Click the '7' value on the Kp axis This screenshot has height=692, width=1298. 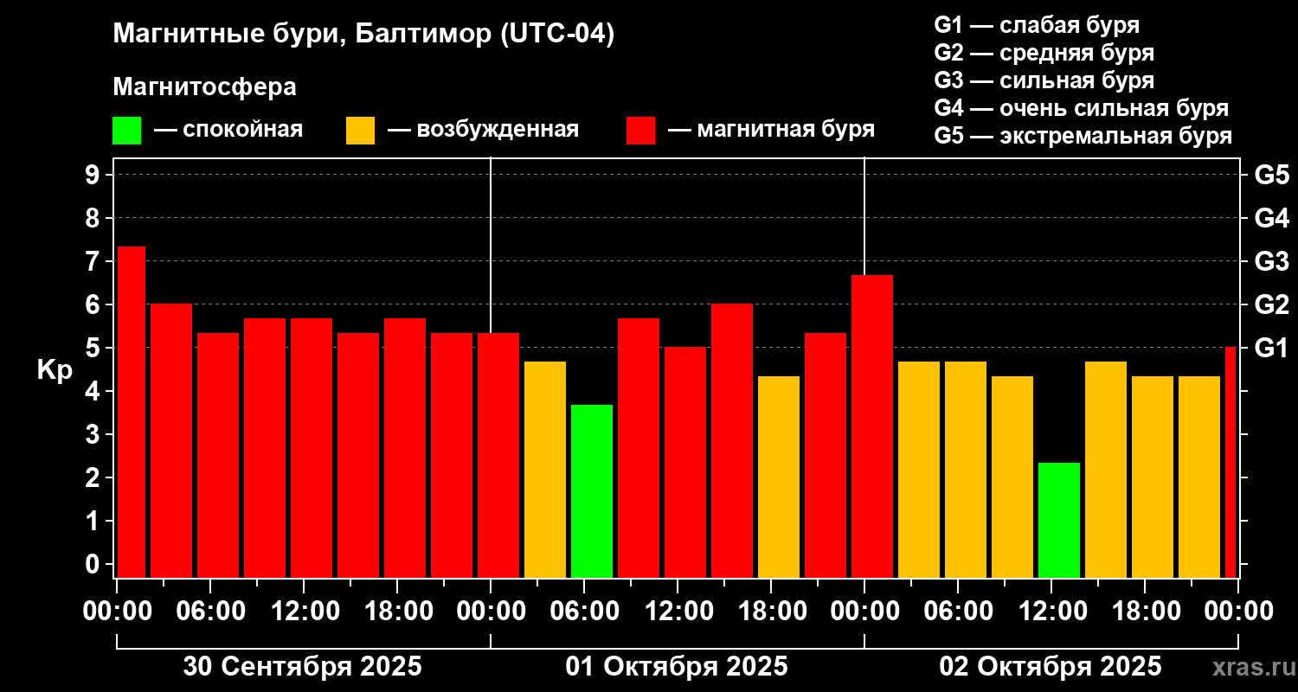93,261
